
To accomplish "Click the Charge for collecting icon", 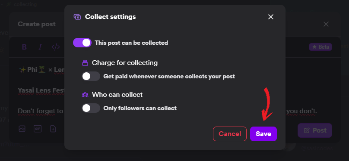I will (x=85, y=63).
